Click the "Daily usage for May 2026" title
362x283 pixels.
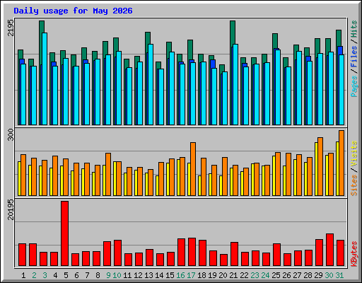pyautogui.click(x=73, y=11)
